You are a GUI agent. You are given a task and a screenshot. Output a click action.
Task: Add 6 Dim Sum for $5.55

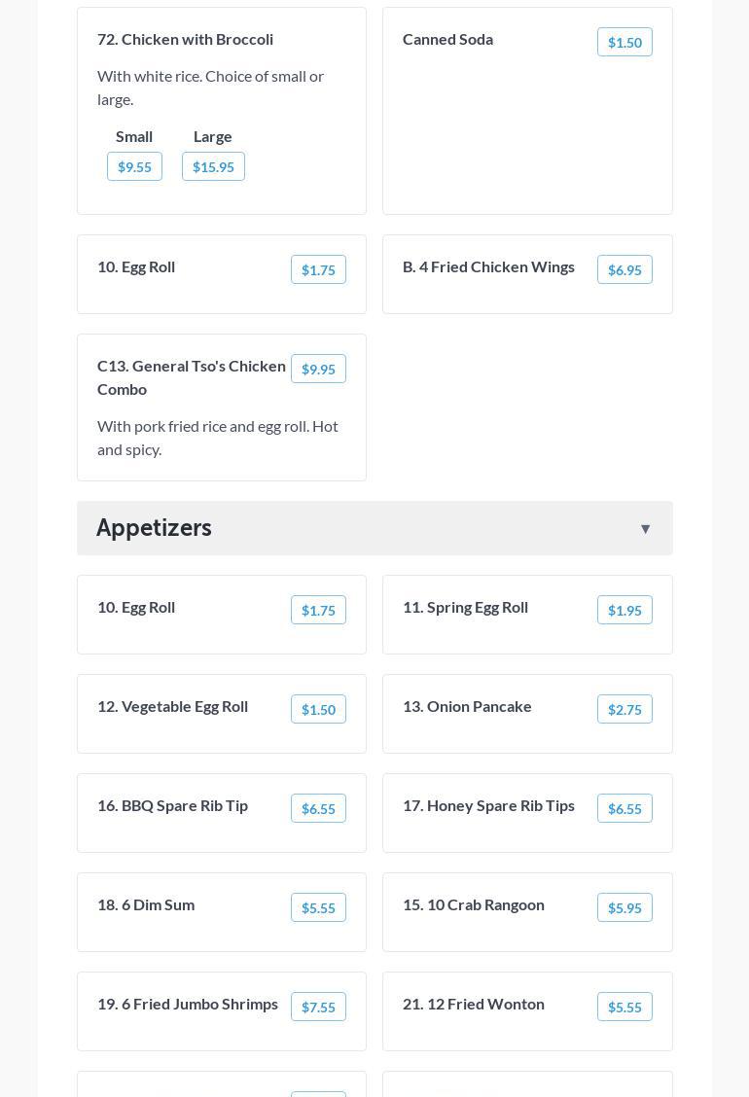click(x=318, y=907)
